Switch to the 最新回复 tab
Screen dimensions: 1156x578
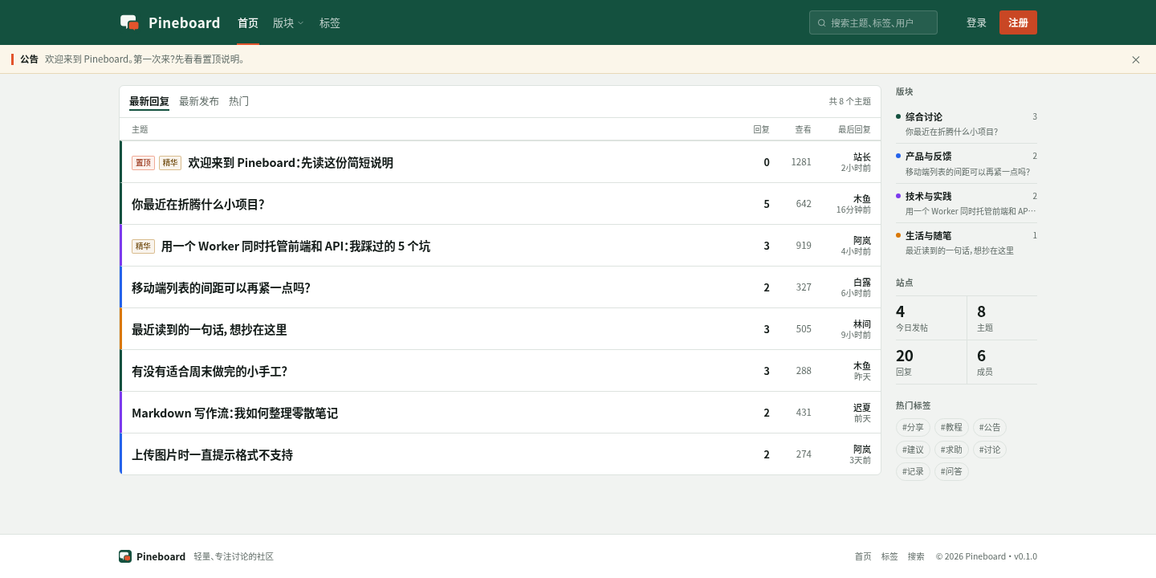click(149, 101)
